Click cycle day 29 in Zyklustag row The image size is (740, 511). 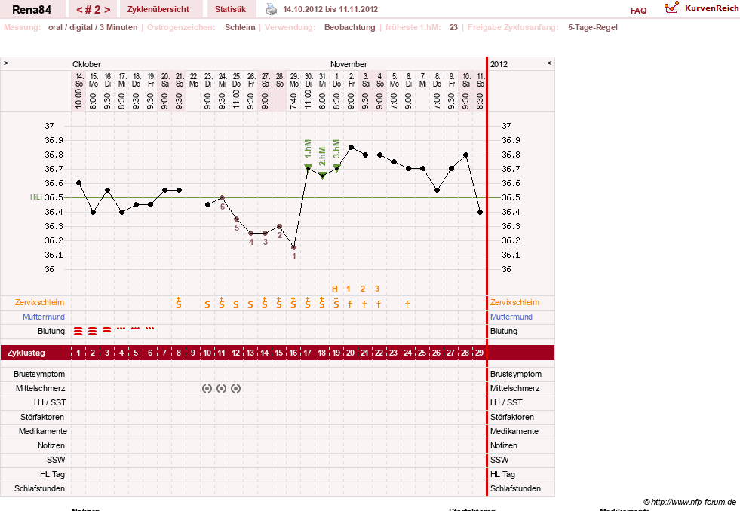click(479, 353)
